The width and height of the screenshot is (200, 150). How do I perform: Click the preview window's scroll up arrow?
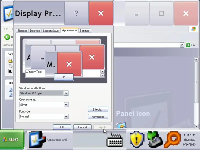click(x=102, y=72)
